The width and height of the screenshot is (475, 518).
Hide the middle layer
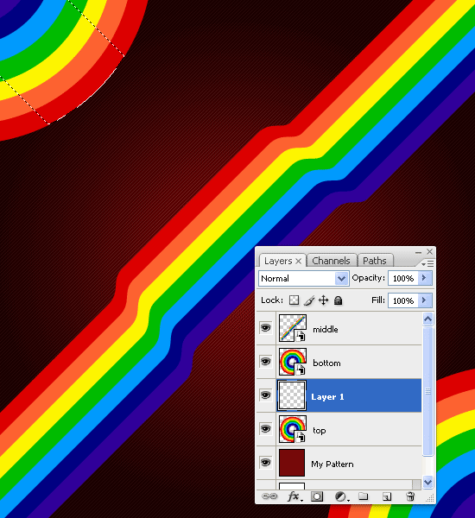click(x=265, y=328)
